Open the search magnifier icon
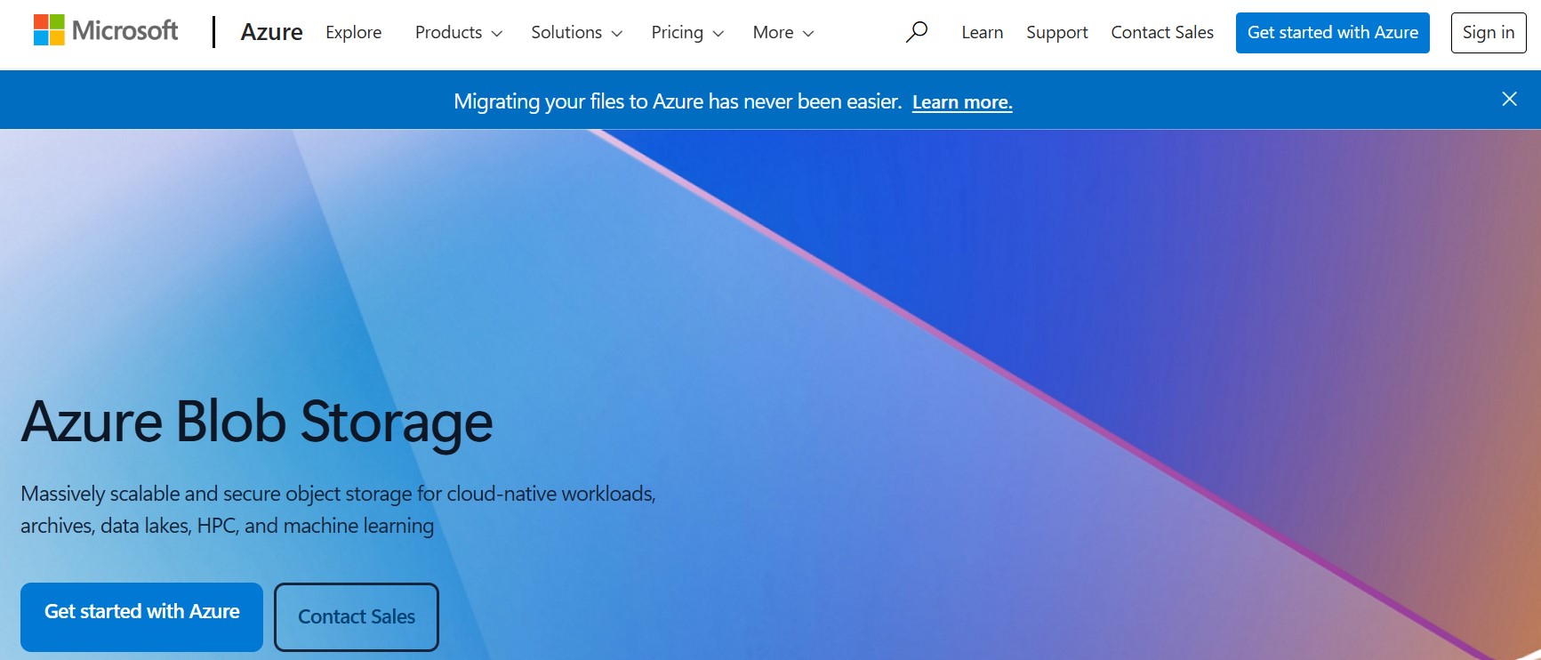This screenshot has width=1541, height=660. pos(916,32)
